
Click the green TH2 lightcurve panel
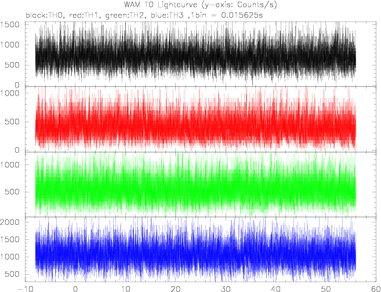coord(201,184)
